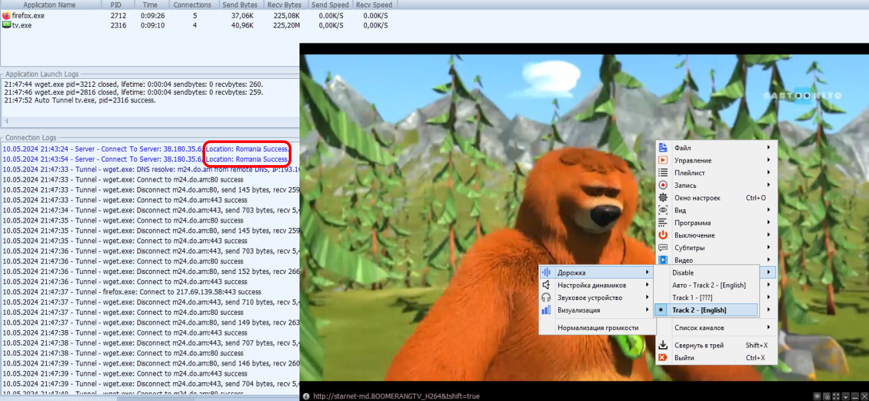Expand the Видео submenu arrow

[x=769, y=260]
